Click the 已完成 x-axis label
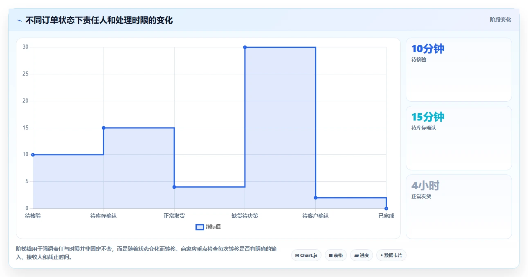 (386, 216)
